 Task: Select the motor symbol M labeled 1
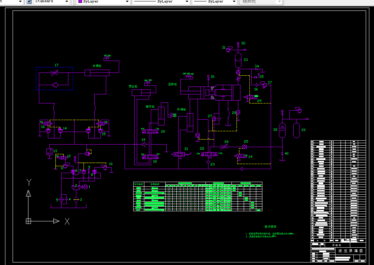85,187
